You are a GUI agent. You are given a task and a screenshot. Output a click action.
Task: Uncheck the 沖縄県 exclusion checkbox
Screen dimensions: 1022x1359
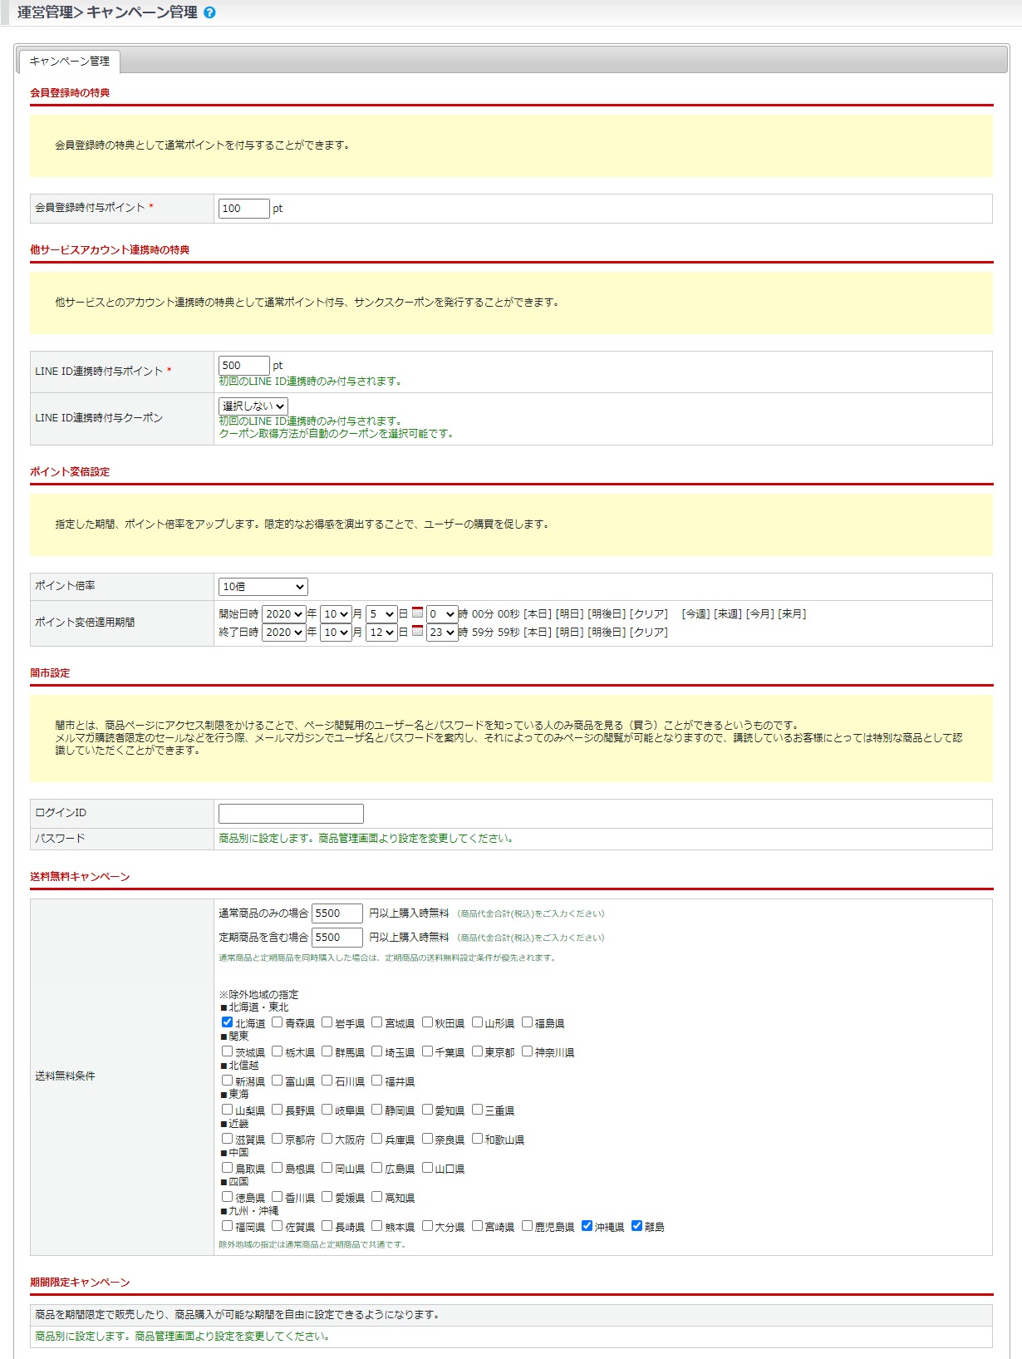[x=587, y=1226]
